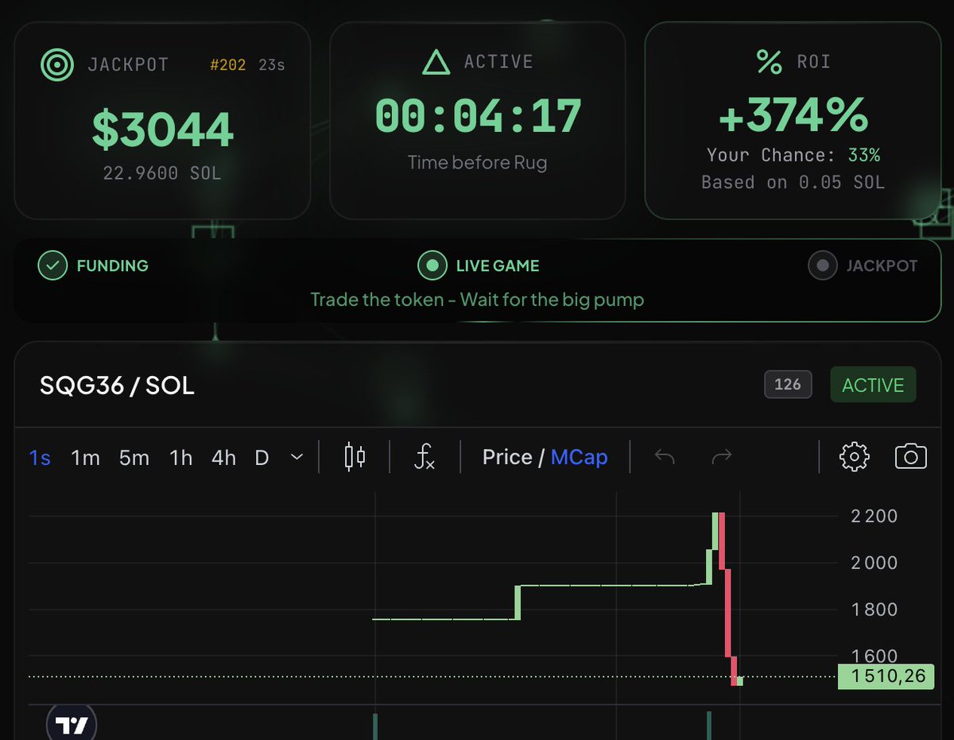Take a chart snapshot with camera icon
The height and width of the screenshot is (740, 954).
tap(911, 457)
